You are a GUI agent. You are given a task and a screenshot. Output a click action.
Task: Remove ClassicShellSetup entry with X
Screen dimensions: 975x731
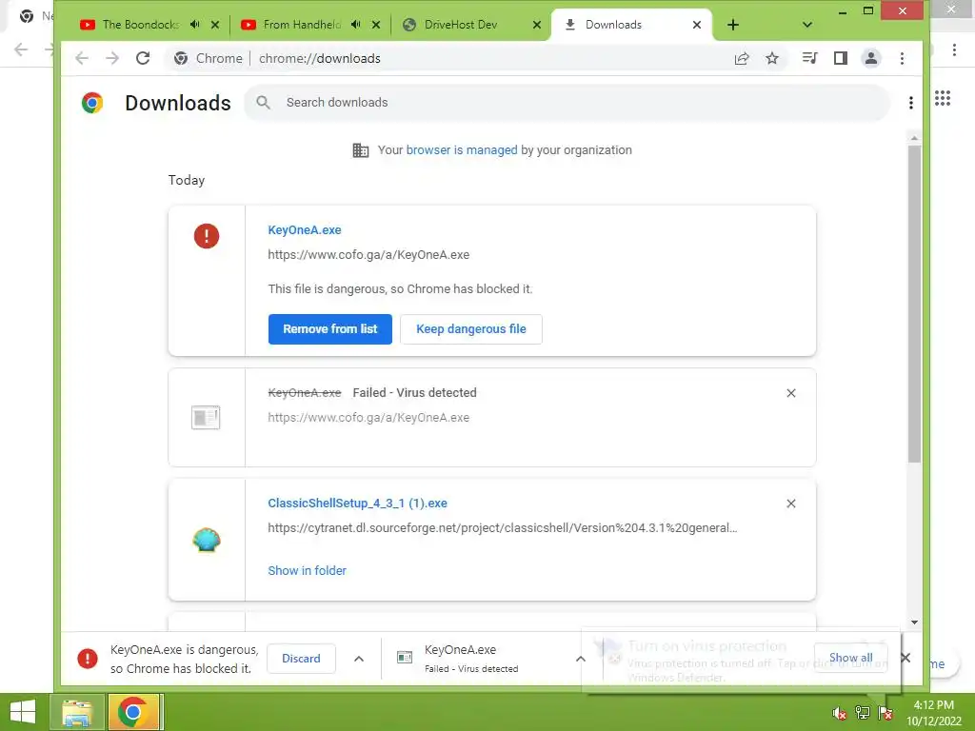pyautogui.click(x=791, y=504)
